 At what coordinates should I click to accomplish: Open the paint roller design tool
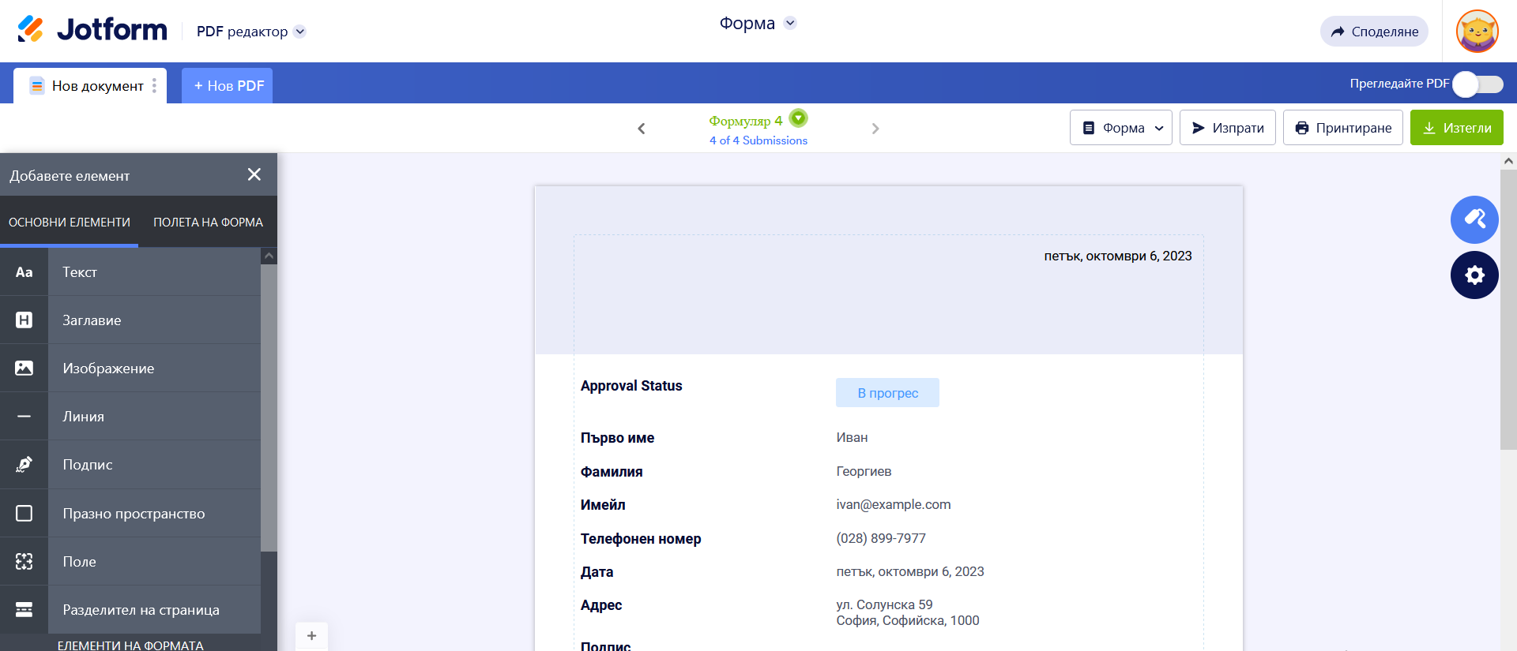click(1474, 219)
